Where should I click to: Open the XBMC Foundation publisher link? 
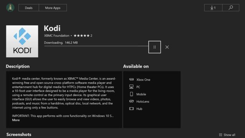[57, 36]
